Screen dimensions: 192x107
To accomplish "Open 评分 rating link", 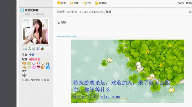I will [89, 3].
